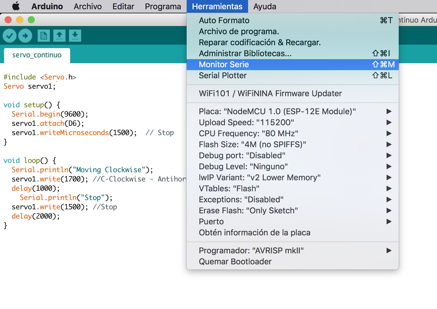
Task: Expand the Exceptions Disabled submenu
Action: click(x=293, y=199)
